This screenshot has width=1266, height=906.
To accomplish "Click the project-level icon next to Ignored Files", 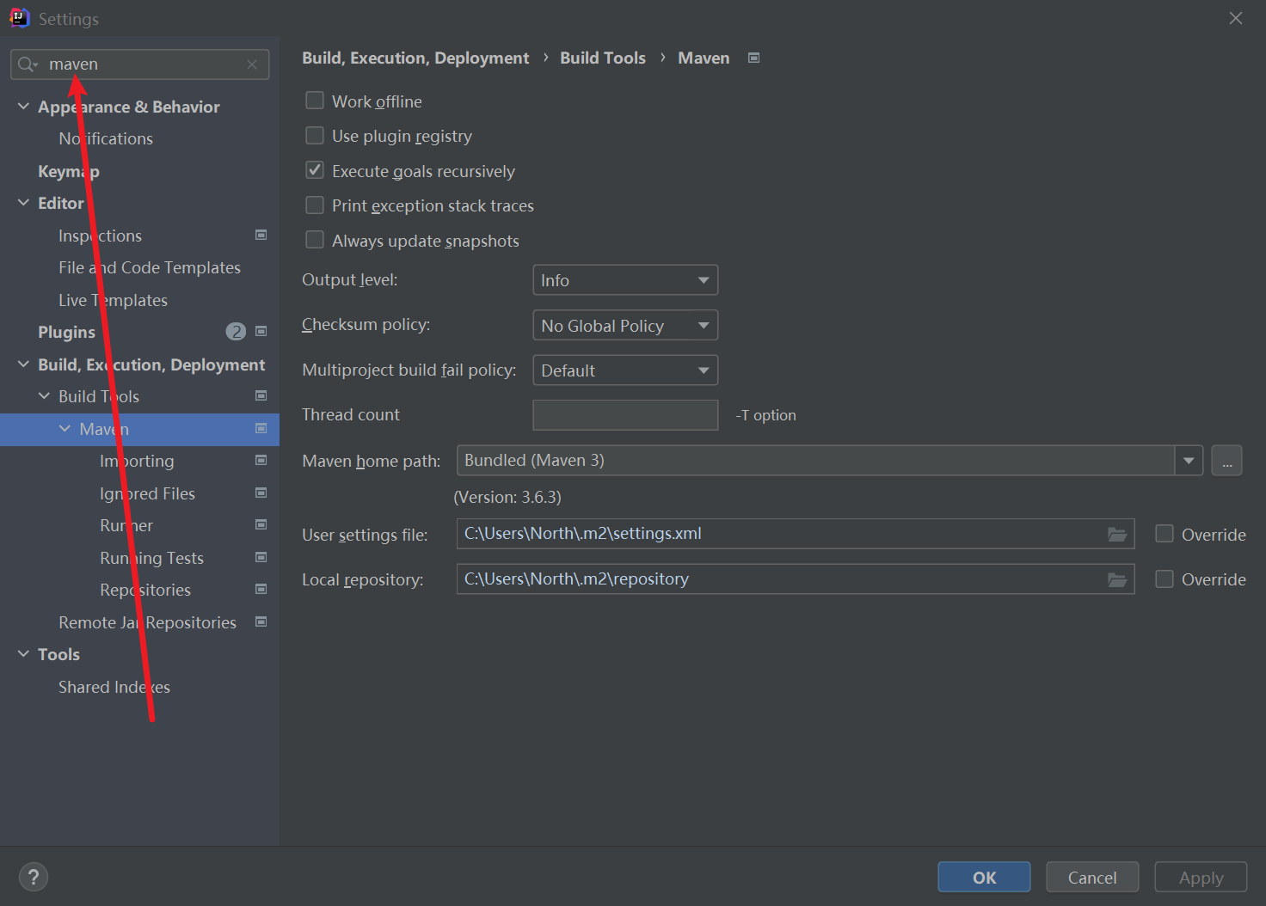I will point(261,493).
